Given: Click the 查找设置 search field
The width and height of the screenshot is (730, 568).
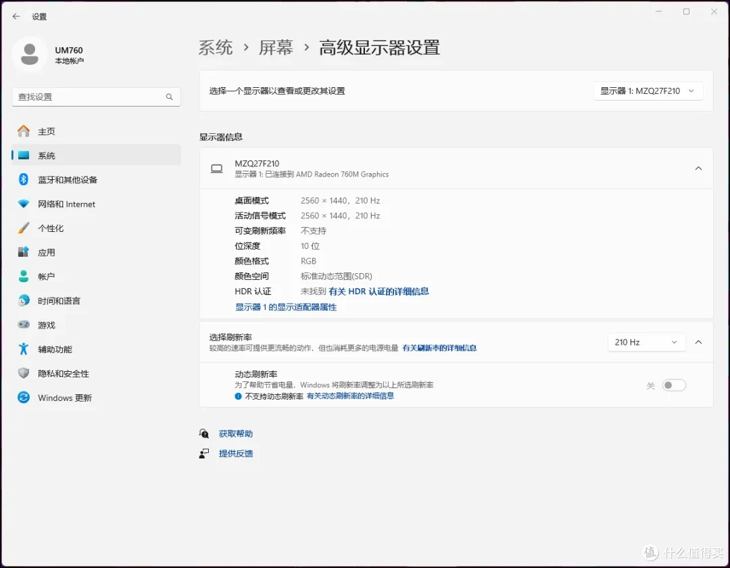Looking at the screenshot, I should click(x=97, y=97).
